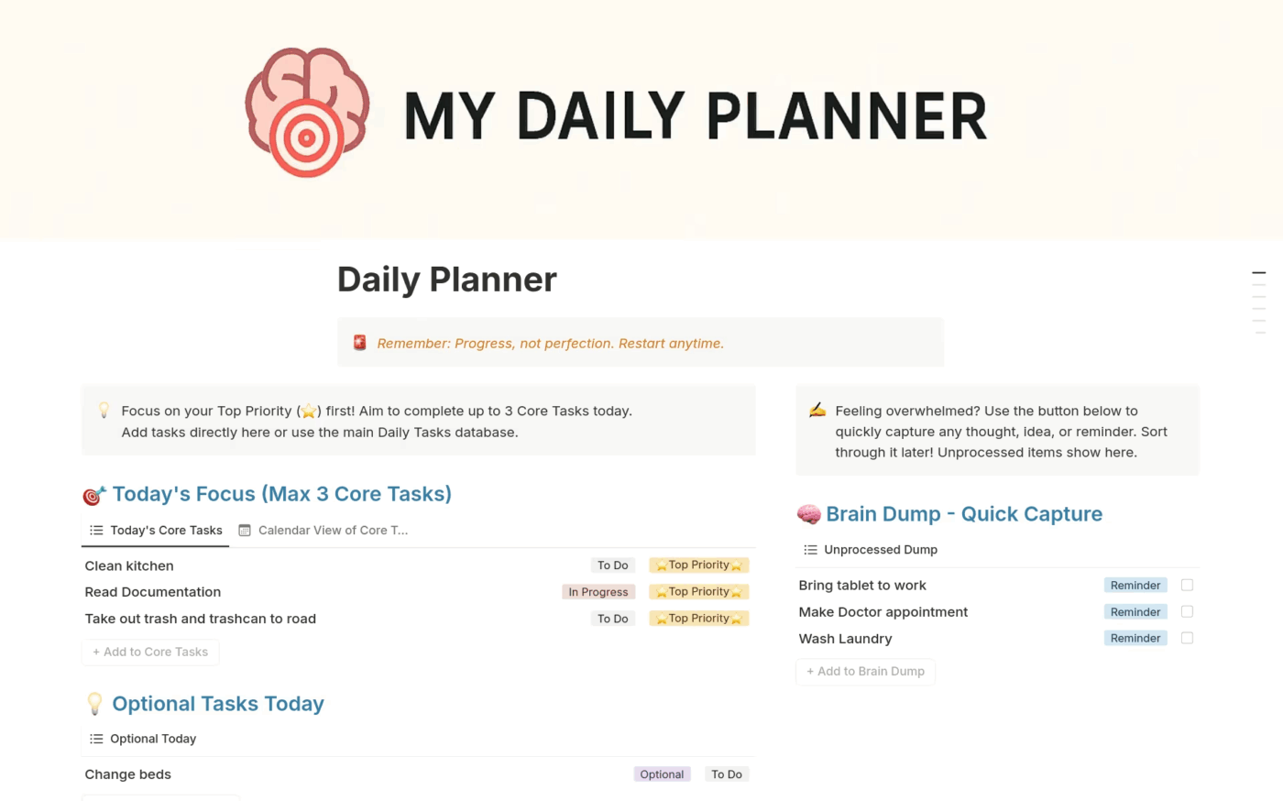Click the red siren callout icon
The width and height of the screenshot is (1283, 801).
(360, 343)
